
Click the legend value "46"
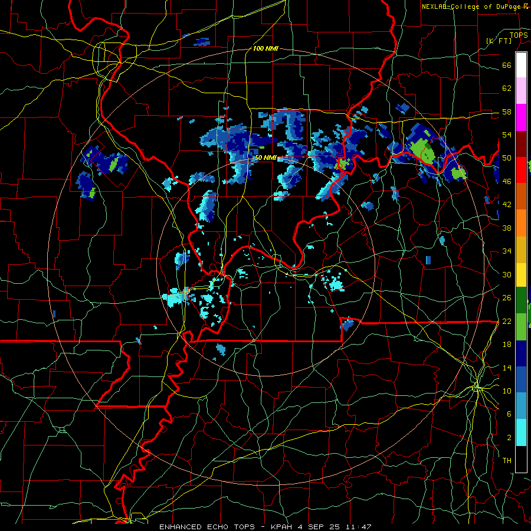click(507, 182)
